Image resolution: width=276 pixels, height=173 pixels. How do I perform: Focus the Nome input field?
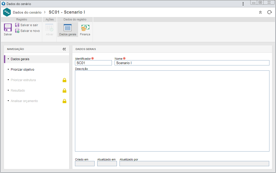192,63
